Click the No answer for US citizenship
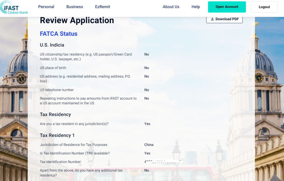Viewport: 284px width, 181px height. (146, 55)
